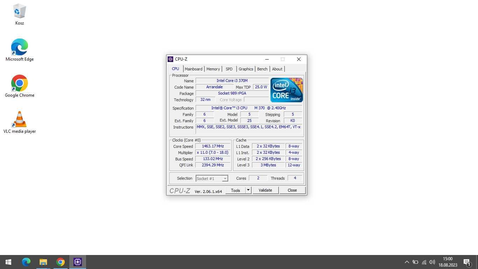The image size is (478, 269).
Task: Expand the Tools dropdown arrow
Action: click(x=248, y=190)
